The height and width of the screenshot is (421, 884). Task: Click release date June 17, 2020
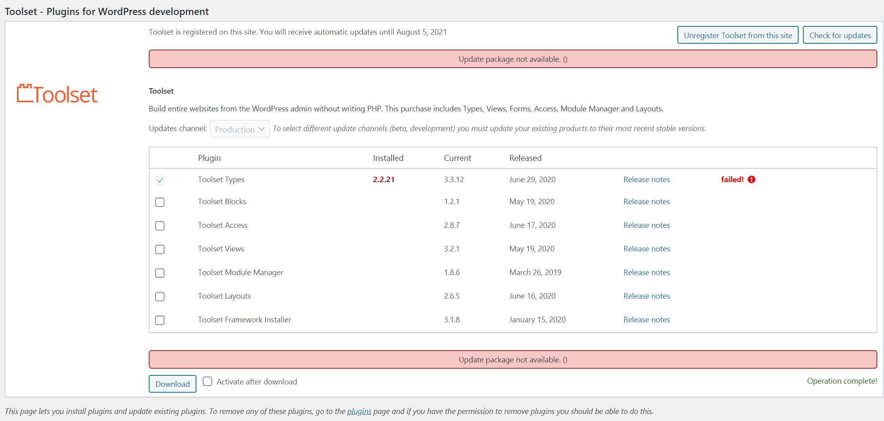[x=532, y=225]
